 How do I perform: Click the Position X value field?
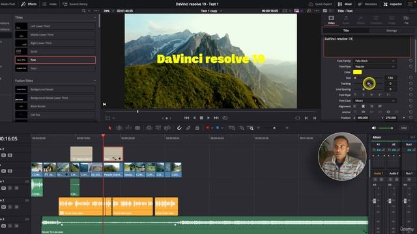click(x=363, y=118)
